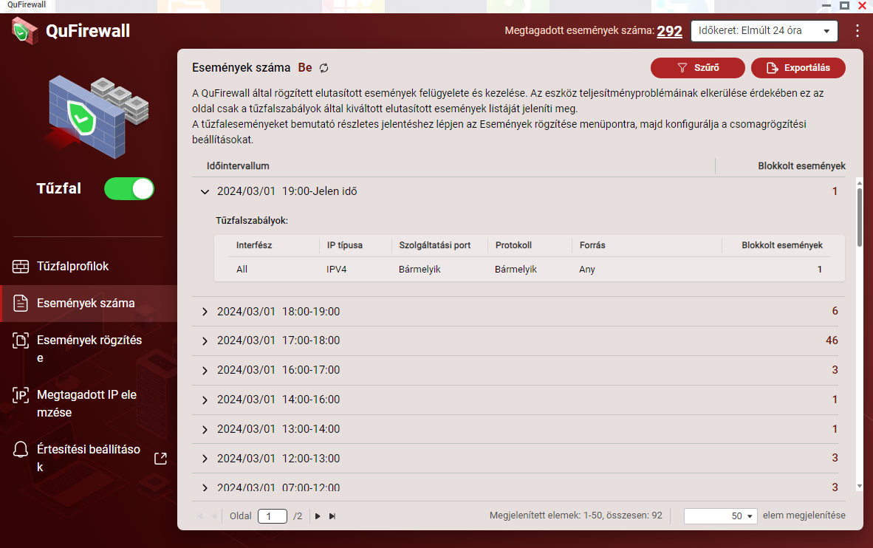873x548 pixels.
Task: Click Megjelenített elemek 1-50 summary text
Action: [575, 516]
